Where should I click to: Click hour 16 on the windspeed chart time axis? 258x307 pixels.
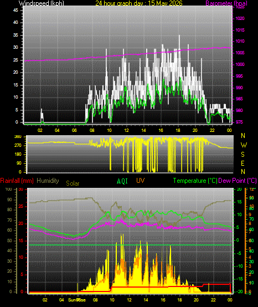click(161, 130)
